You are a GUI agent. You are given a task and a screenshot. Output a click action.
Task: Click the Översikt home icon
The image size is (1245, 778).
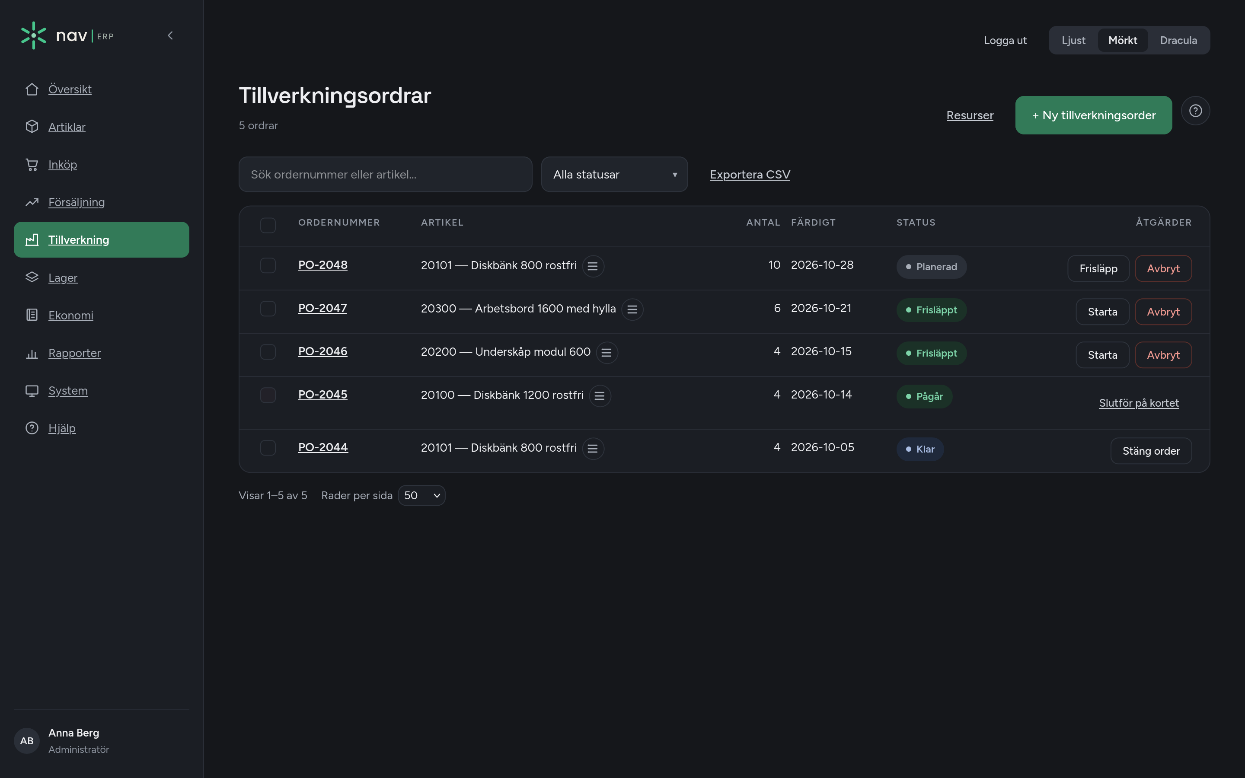click(x=32, y=89)
